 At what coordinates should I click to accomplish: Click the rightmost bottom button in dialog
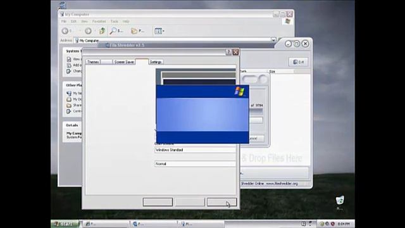[221, 202]
